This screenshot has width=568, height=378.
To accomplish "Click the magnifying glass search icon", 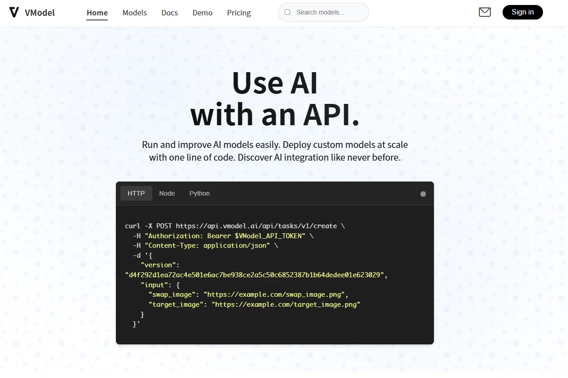I will tap(287, 12).
